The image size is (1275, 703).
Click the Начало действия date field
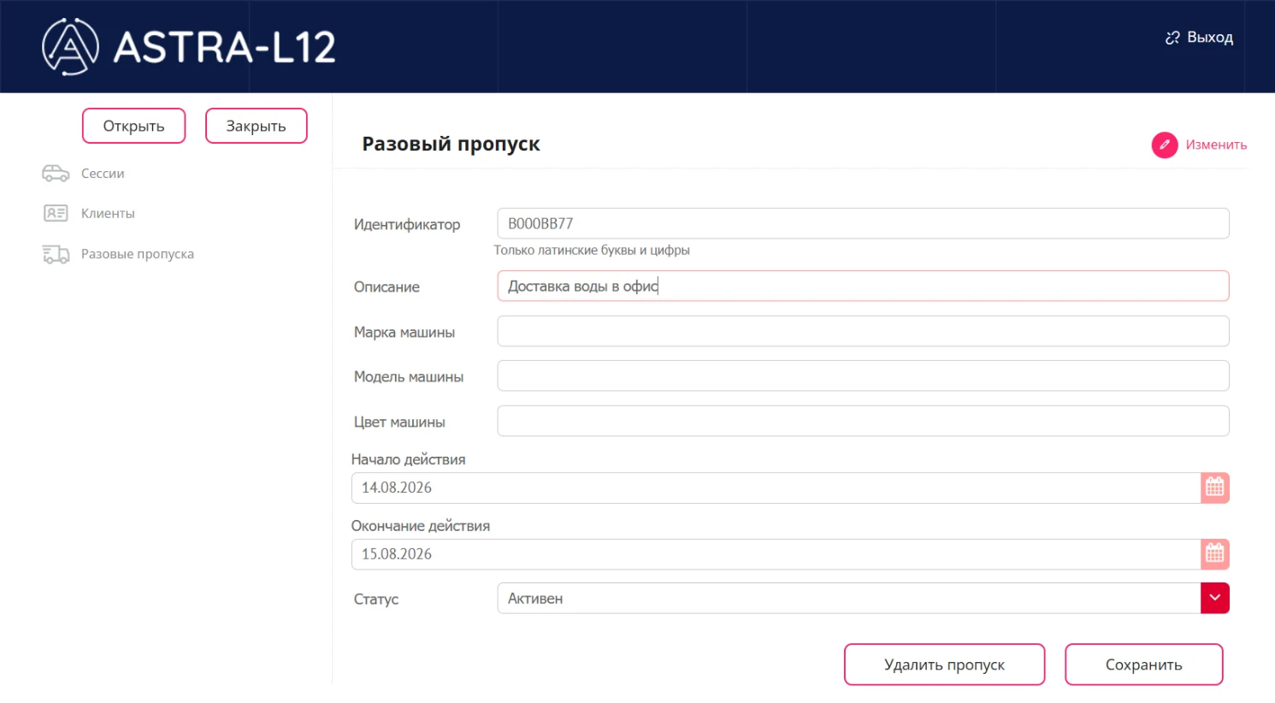coord(776,487)
